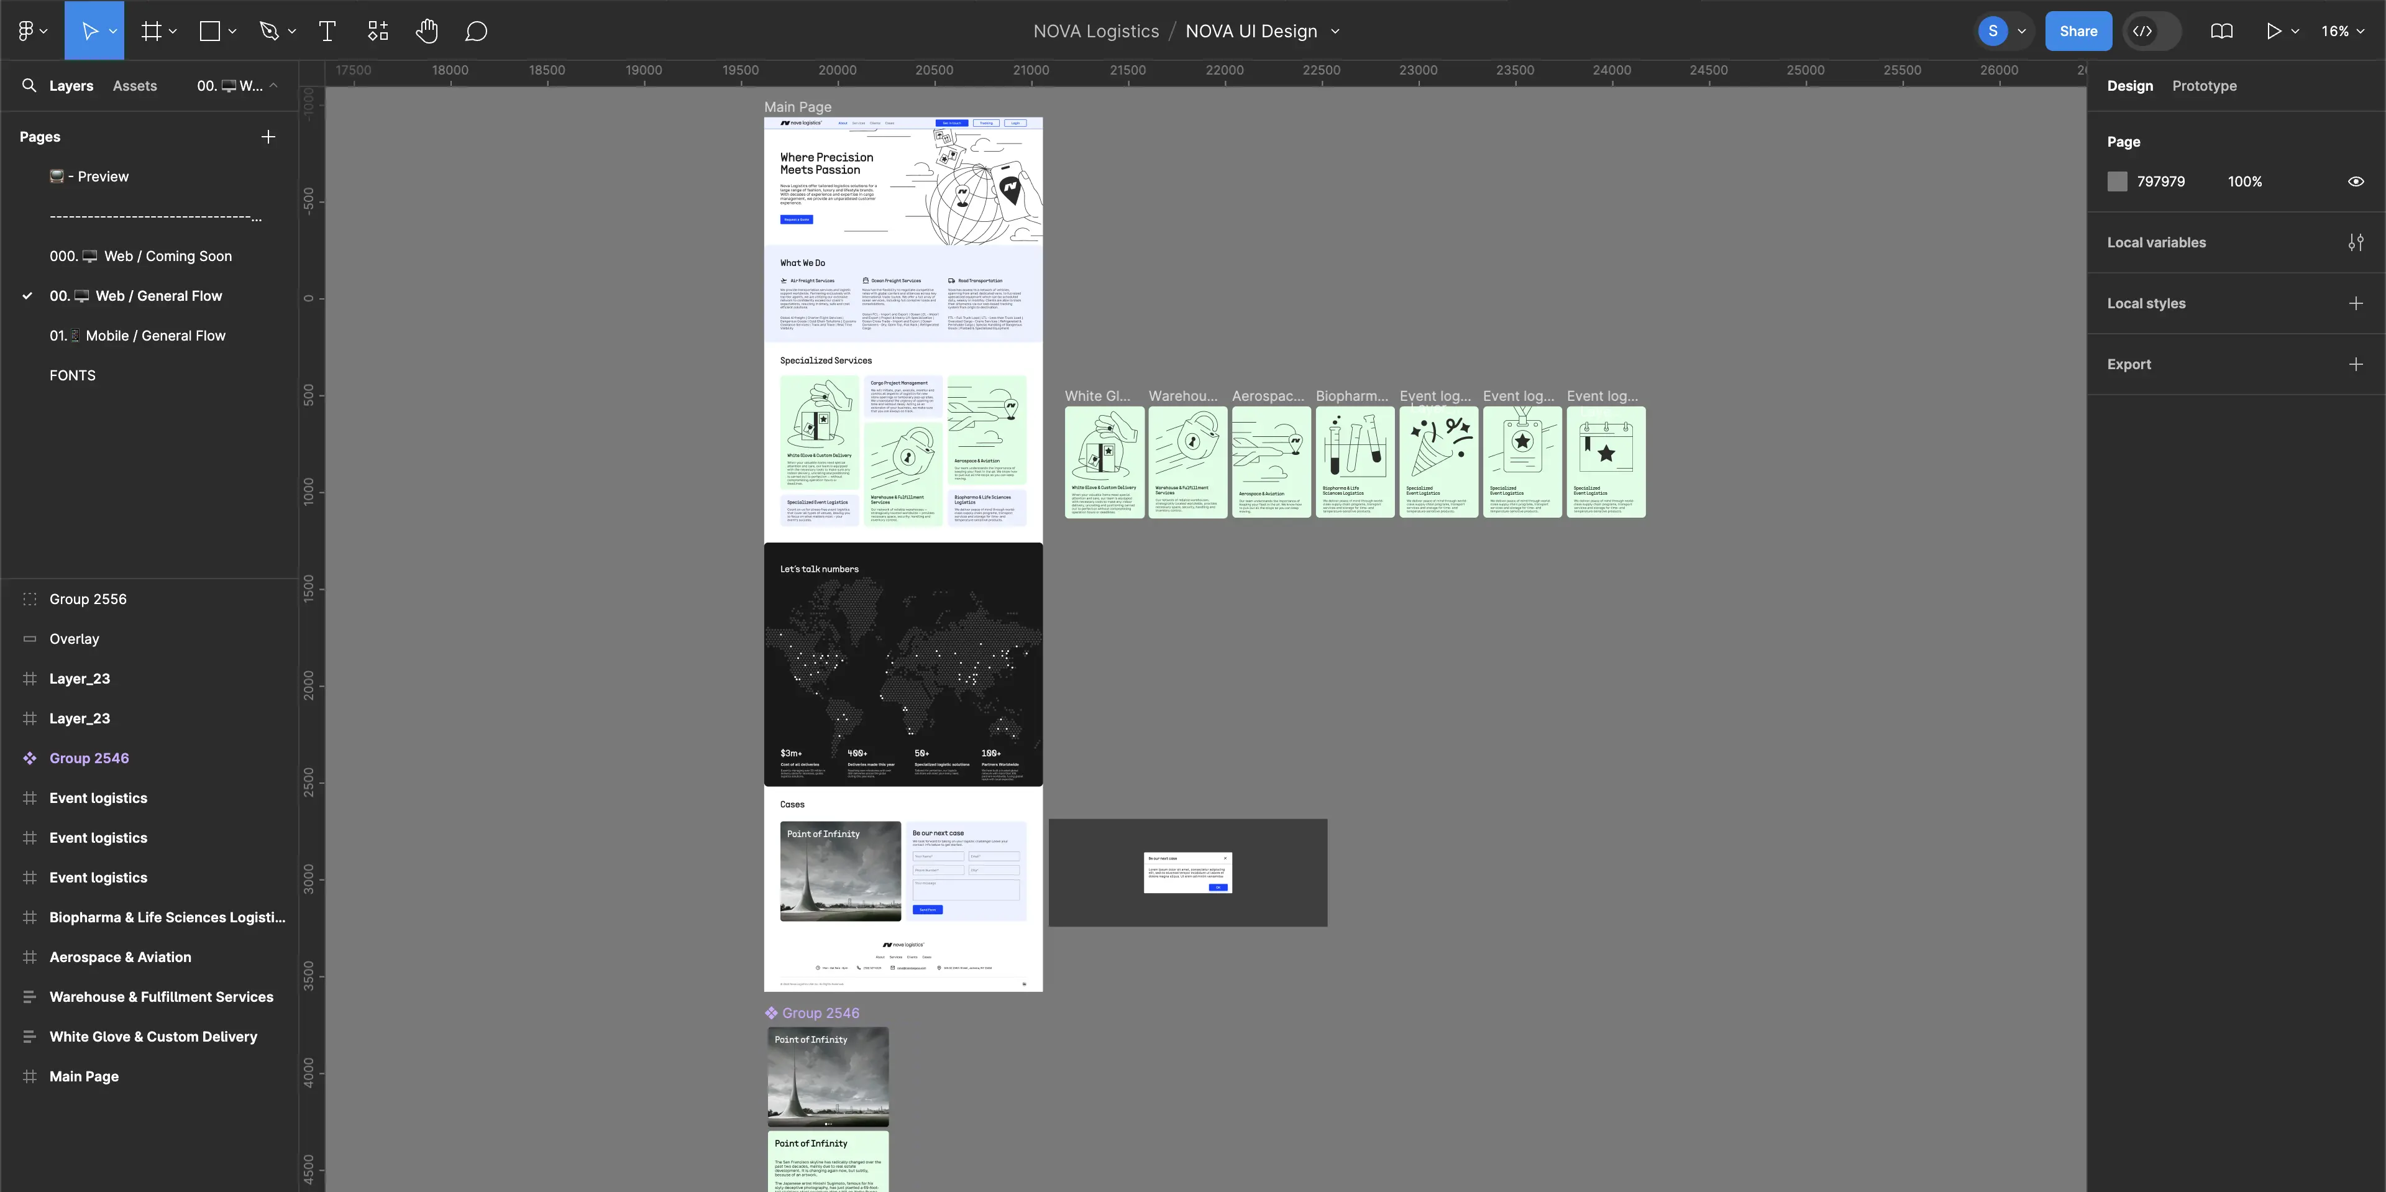Click NOVA Logistics project link
Image resolution: width=2386 pixels, height=1192 pixels.
tap(1095, 30)
